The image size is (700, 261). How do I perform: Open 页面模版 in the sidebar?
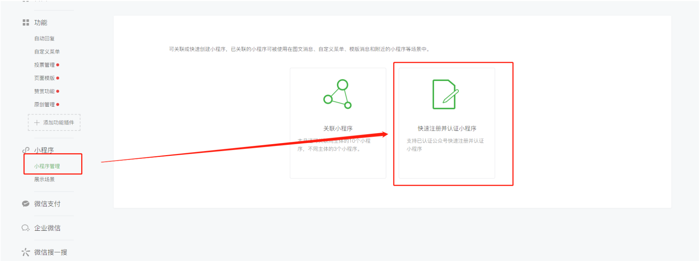[44, 78]
